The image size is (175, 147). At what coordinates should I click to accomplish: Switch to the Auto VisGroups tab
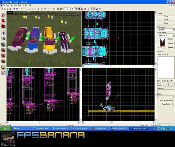tap(165, 54)
